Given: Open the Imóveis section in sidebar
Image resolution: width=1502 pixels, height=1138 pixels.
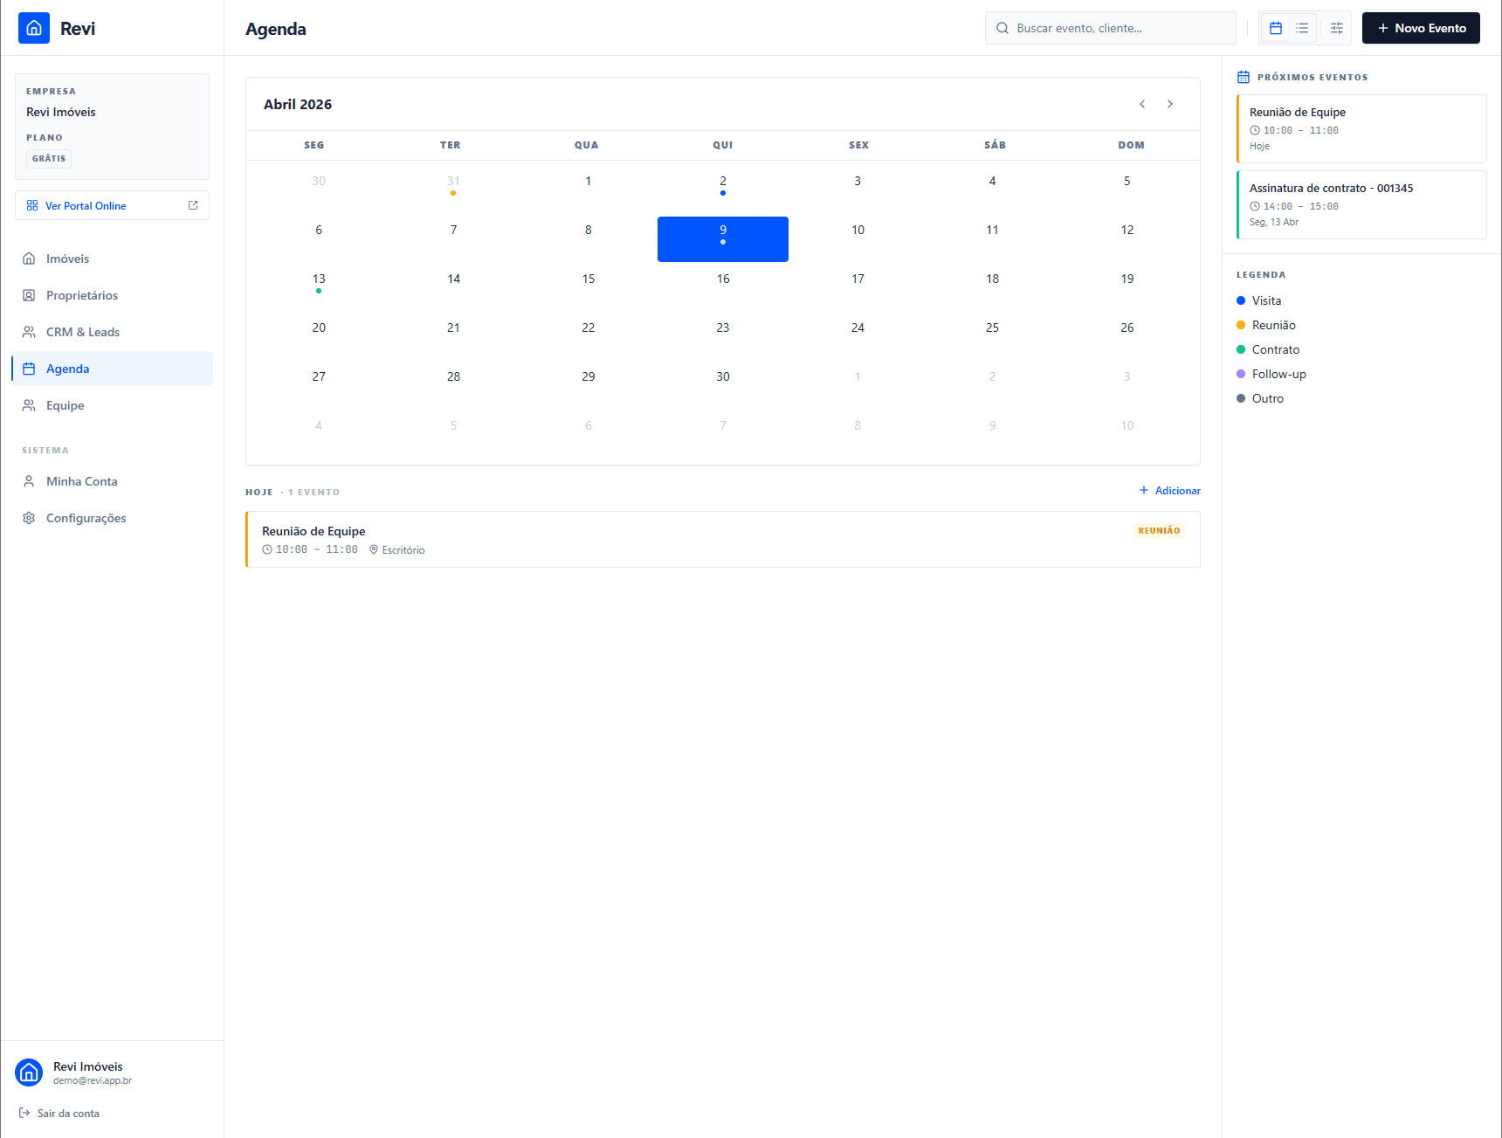Looking at the screenshot, I should (67, 259).
